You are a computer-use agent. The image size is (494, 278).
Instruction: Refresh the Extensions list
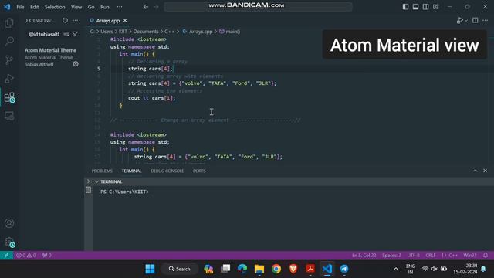pos(65,21)
